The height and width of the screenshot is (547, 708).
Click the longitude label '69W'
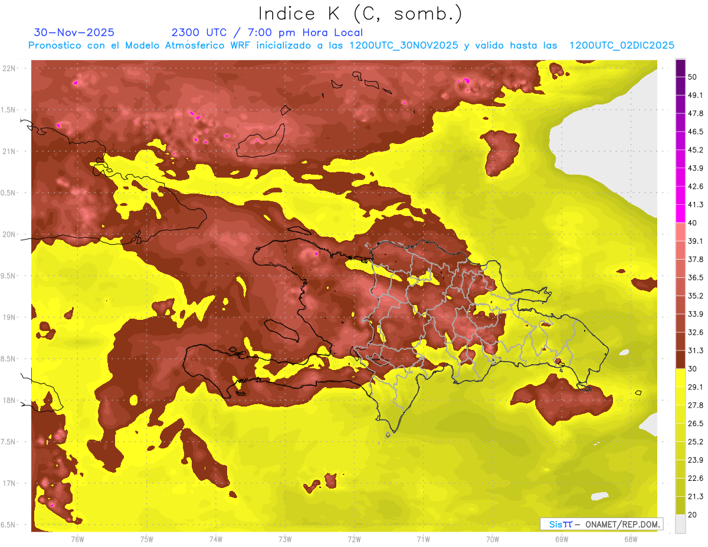(562, 539)
